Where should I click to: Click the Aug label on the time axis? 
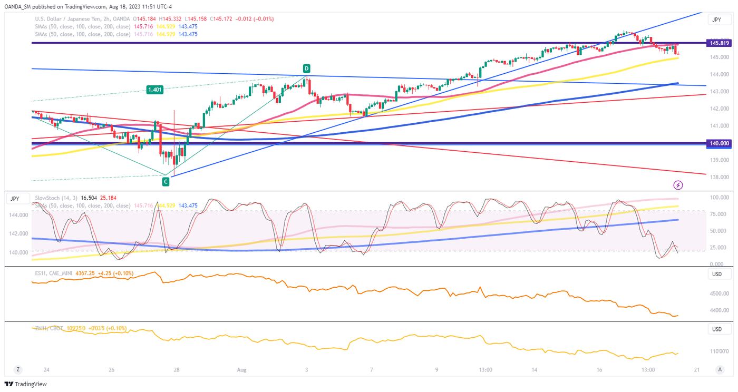(241, 370)
